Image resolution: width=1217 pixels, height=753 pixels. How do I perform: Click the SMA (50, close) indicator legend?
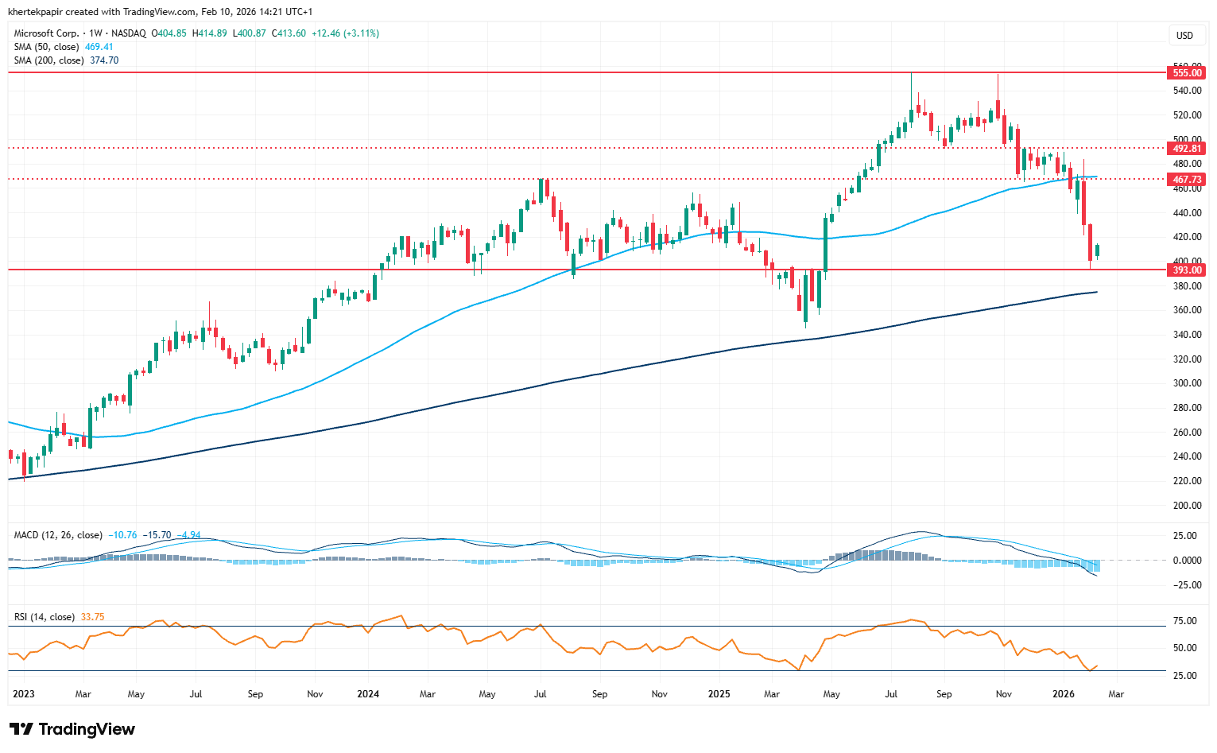coord(46,47)
